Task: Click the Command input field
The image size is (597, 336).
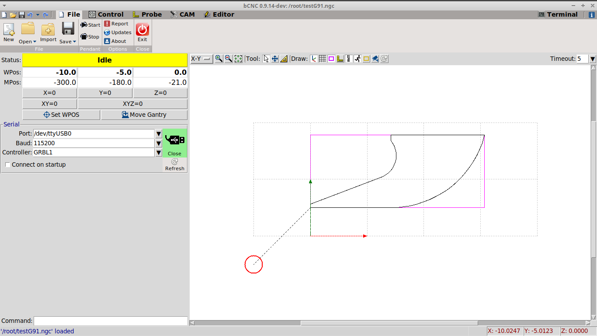Action: tap(111, 321)
